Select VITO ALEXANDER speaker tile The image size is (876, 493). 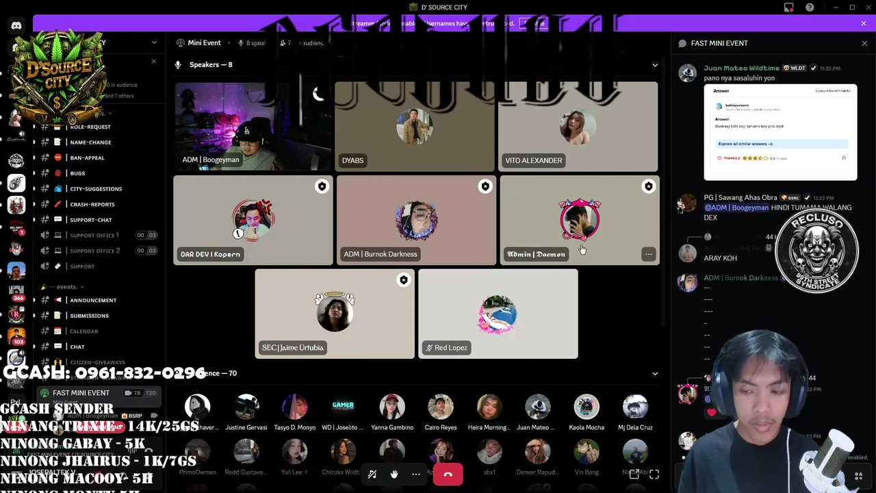578,127
